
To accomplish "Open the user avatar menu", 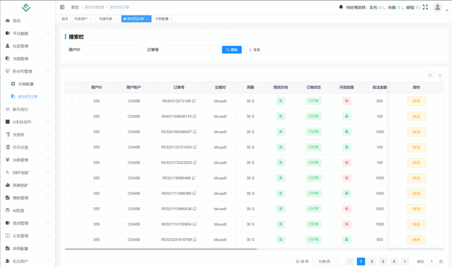I will [437, 7].
